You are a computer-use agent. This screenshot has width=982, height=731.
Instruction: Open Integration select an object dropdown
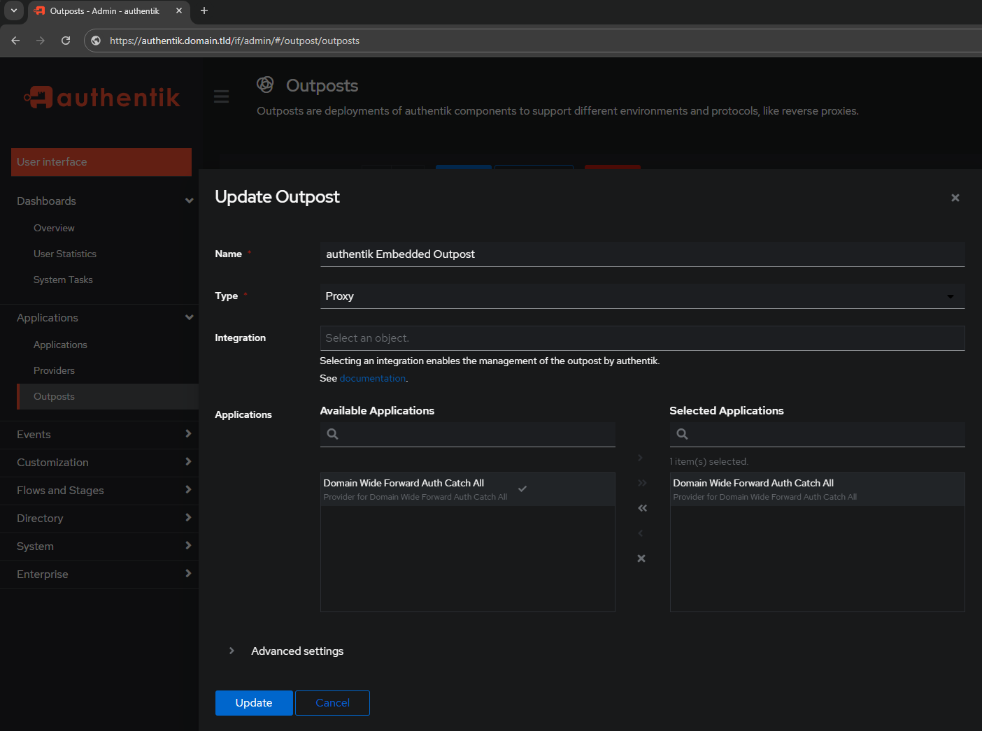[x=642, y=338]
